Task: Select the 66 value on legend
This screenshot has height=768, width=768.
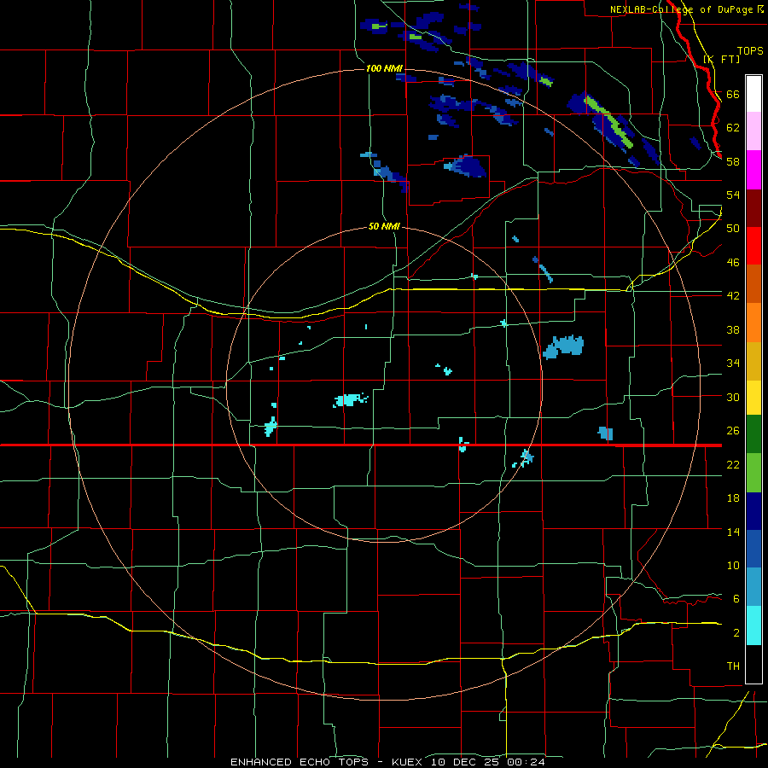Action: coord(733,94)
